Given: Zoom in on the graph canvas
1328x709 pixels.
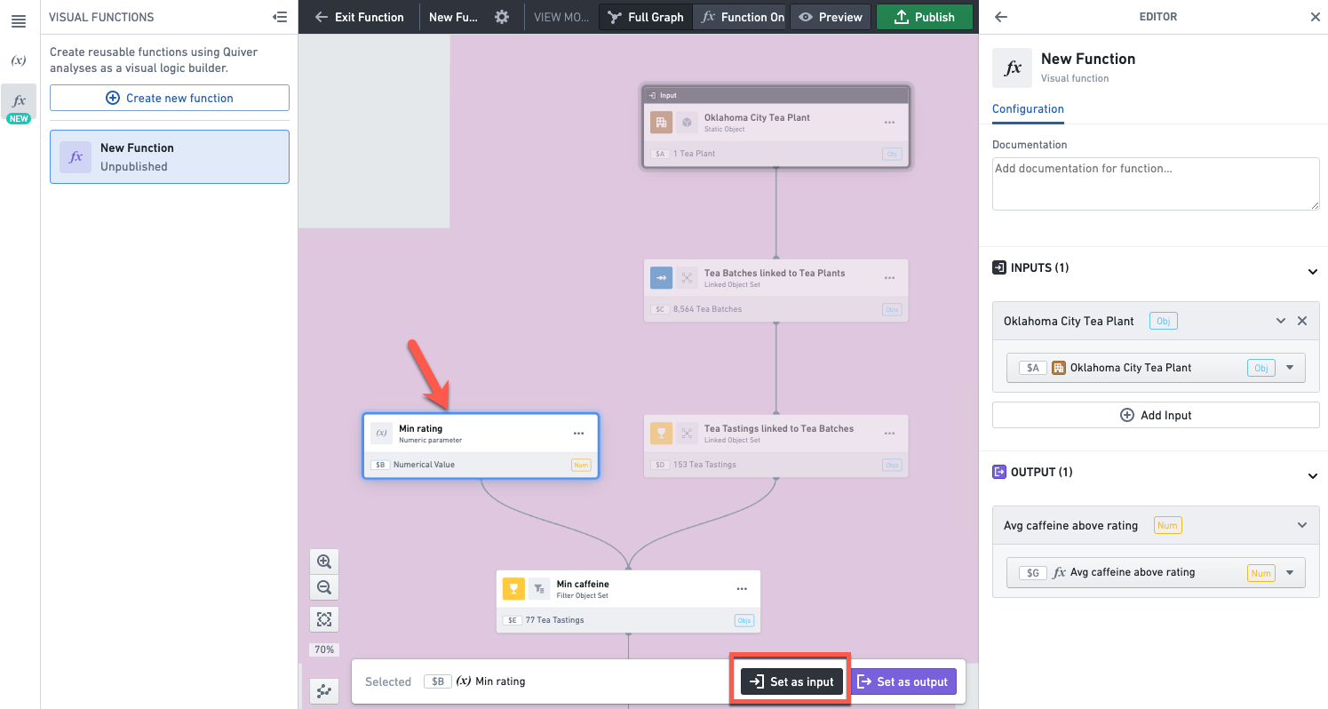Looking at the screenshot, I should point(324,562).
